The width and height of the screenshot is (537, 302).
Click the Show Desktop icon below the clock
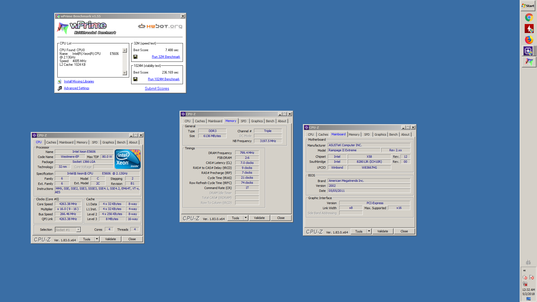click(x=528, y=299)
